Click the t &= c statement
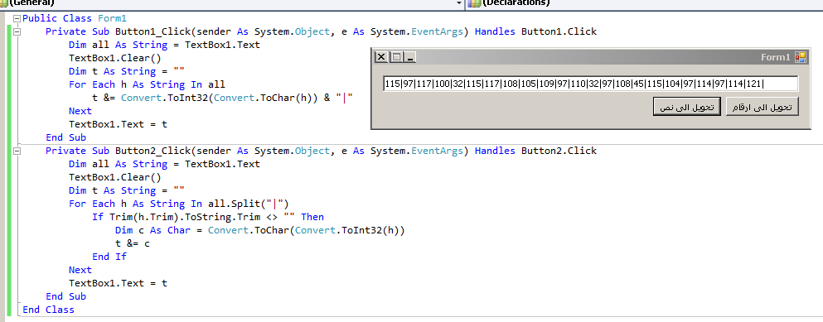The image size is (823, 322). click(x=133, y=243)
